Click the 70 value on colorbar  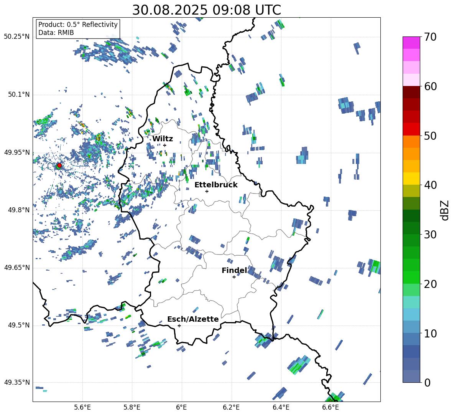coord(430,37)
